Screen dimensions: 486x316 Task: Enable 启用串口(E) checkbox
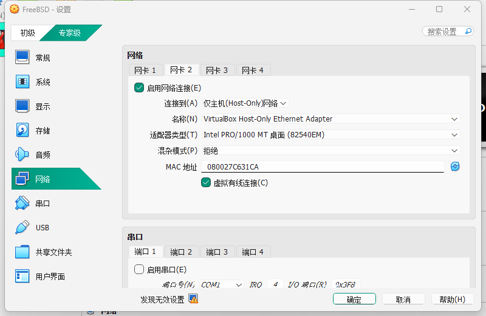(x=139, y=269)
